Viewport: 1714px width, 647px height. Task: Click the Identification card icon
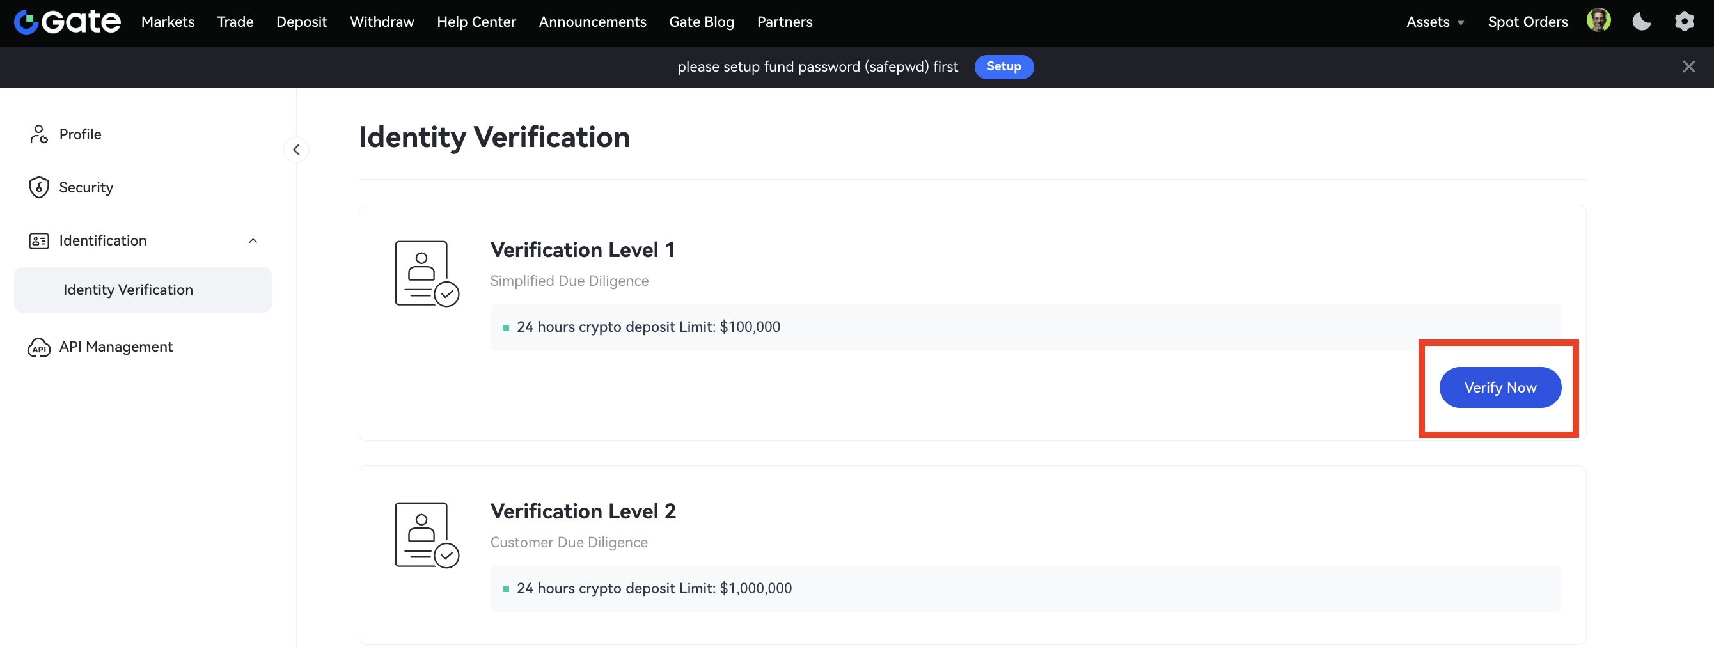pos(38,241)
